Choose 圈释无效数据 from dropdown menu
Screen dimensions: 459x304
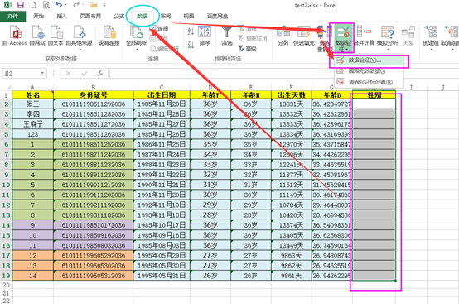click(x=370, y=71)
